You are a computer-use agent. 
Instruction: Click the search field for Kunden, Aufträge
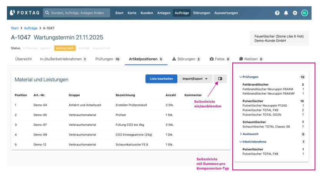tap(77, 13)
